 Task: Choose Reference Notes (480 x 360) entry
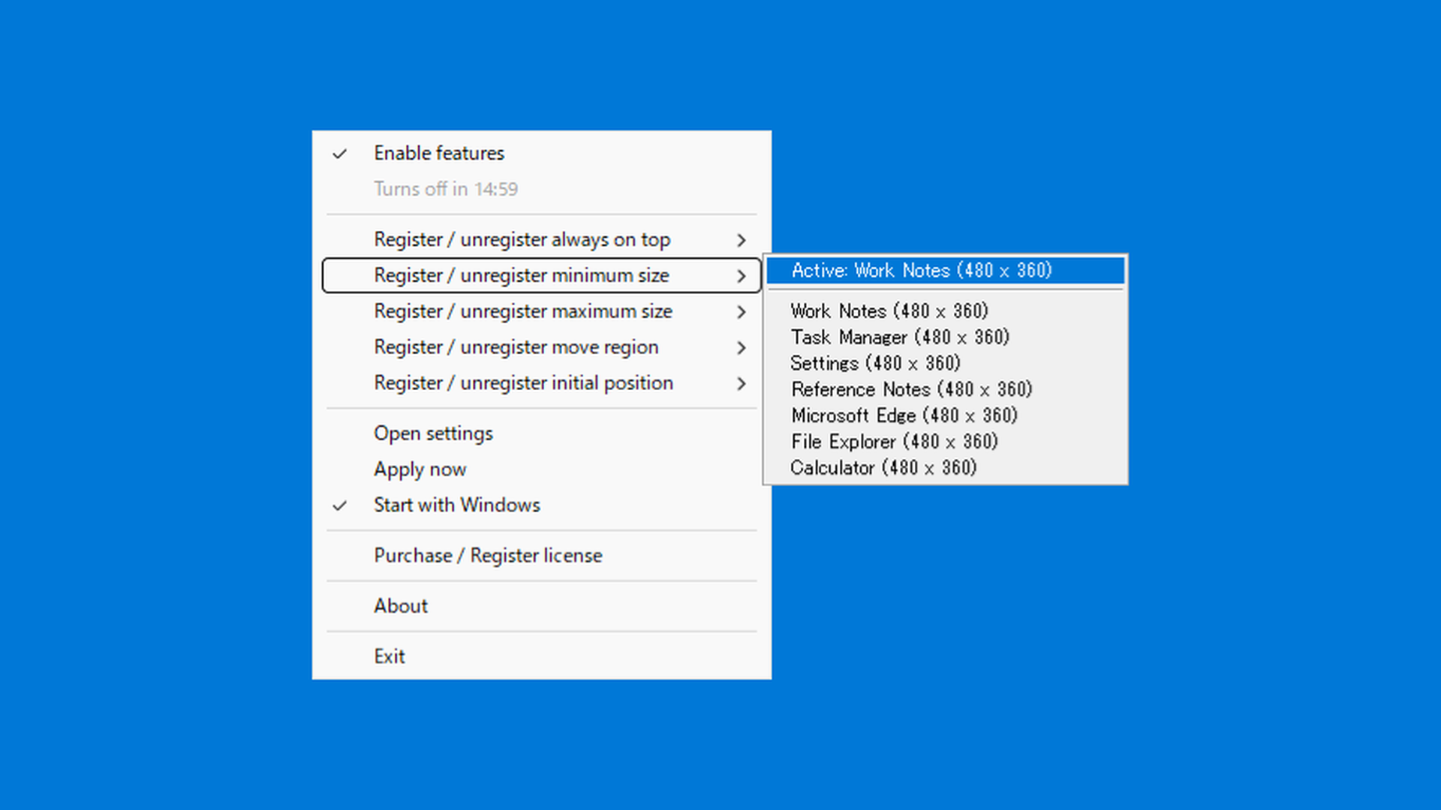[946, 389]
